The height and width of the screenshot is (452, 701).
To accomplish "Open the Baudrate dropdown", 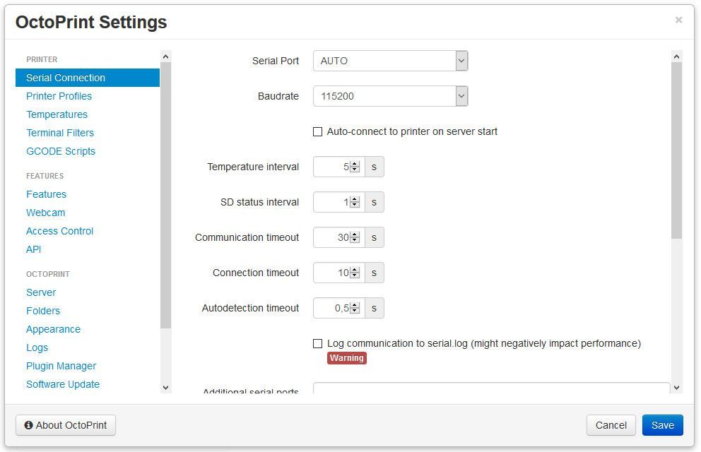I will click(x=390, y=96).
